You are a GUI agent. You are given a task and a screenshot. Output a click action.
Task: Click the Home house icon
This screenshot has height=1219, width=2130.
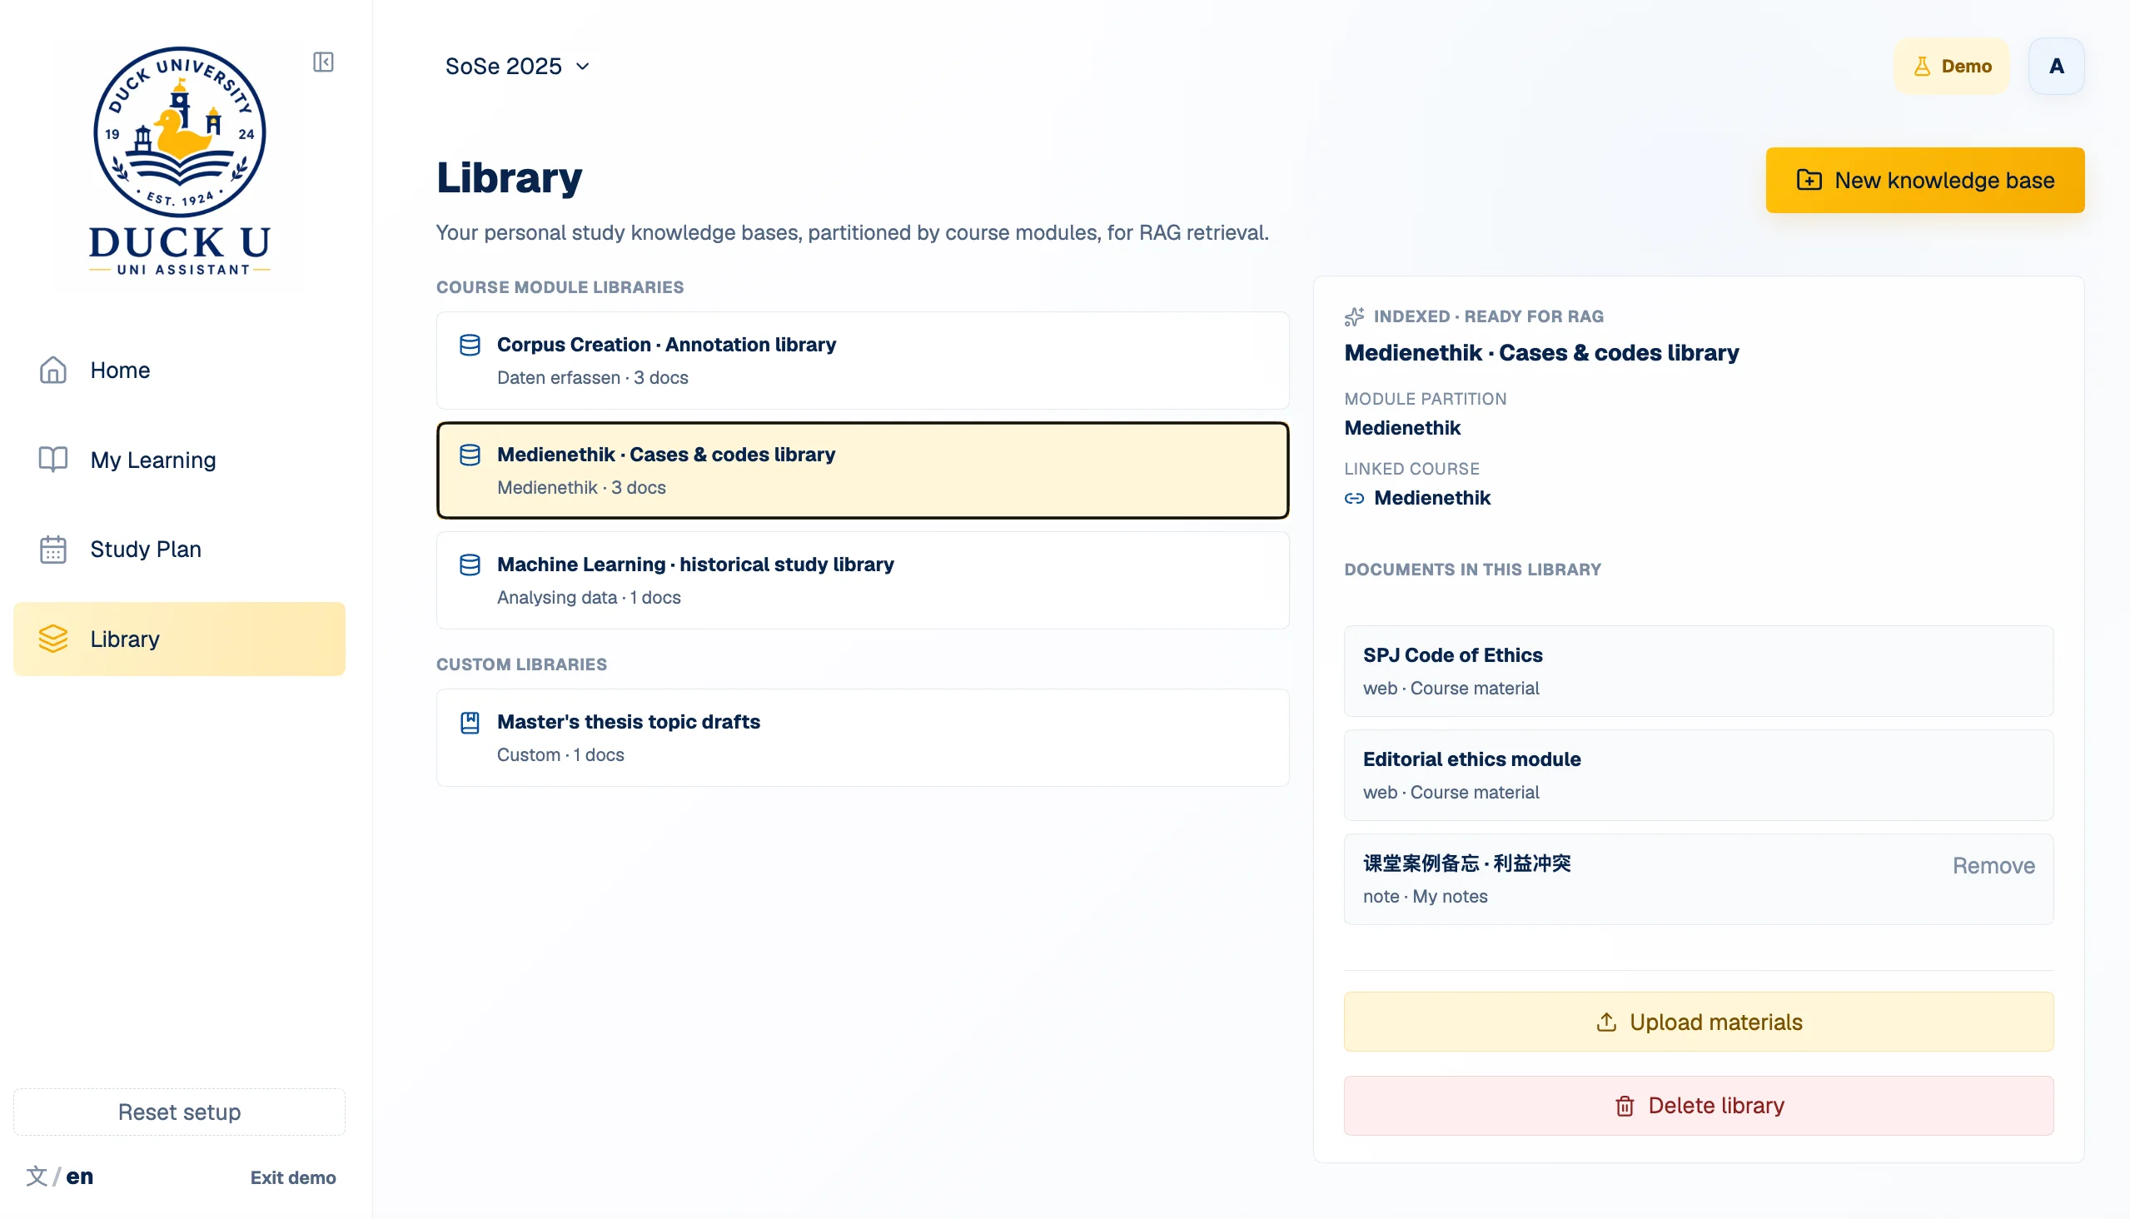coord(52,370)
